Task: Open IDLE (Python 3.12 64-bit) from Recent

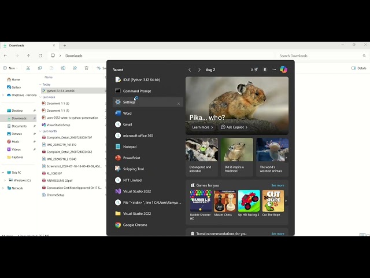Action: 148,80
